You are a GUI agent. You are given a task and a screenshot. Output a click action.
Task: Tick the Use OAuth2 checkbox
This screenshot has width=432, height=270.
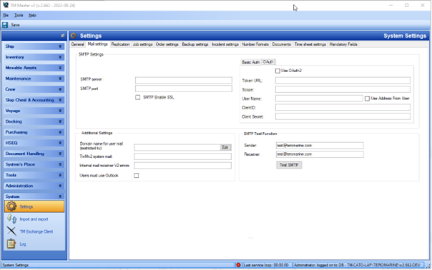click(x=278, y=71)
